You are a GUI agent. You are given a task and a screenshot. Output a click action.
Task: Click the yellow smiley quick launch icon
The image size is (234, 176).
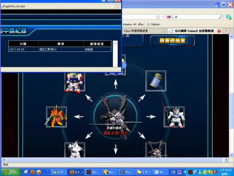pyautogui.click(x=39, y=172)
